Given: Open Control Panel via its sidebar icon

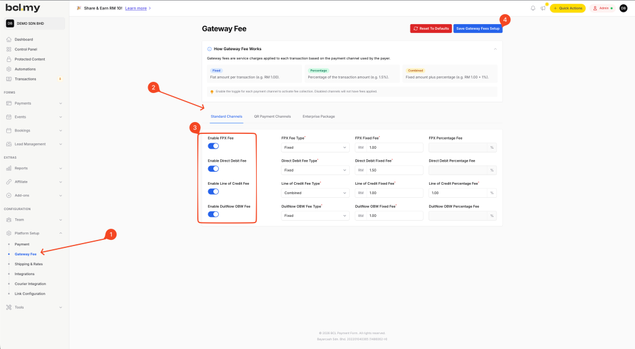Looking at the screenshot, I should point(9,50).
